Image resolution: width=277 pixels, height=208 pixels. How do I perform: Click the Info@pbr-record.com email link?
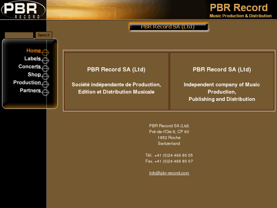click(x=169, y=173)
